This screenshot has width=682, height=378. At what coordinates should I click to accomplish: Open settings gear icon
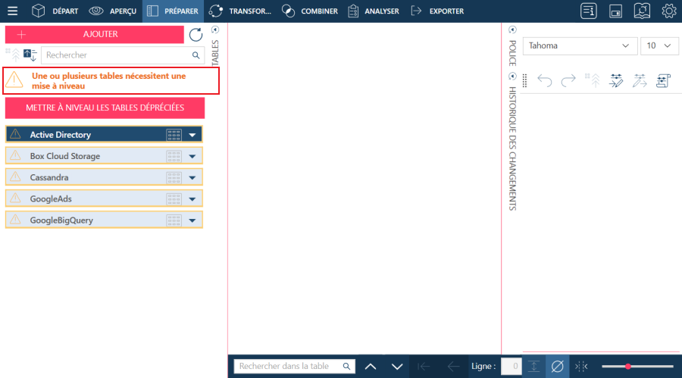click(668, 11)
